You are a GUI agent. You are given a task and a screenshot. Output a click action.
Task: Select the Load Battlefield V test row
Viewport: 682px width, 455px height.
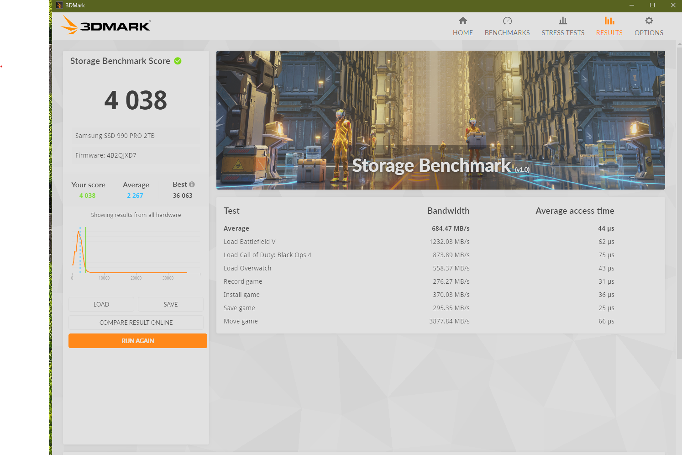coord(250,242)
